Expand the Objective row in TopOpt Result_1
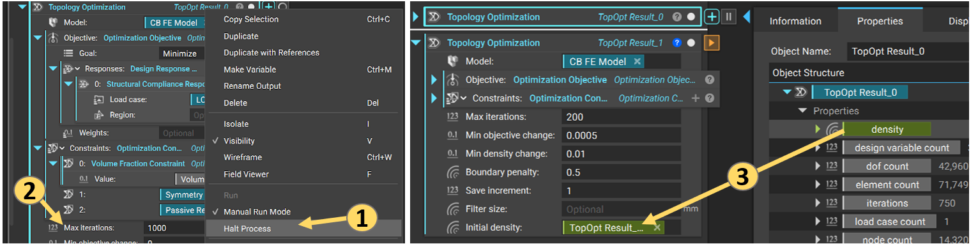Viewport: 971px width, 244px height. tap(434, 80)
